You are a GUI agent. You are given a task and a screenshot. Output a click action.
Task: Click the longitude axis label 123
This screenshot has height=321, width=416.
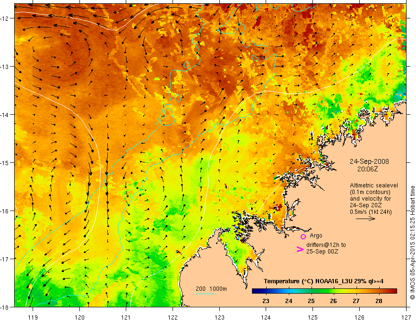point(219,317)
